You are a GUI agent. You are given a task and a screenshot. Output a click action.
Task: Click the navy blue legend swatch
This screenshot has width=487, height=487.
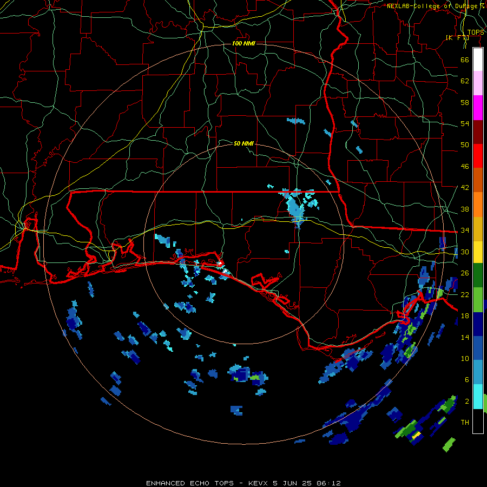tap(478, 324)
